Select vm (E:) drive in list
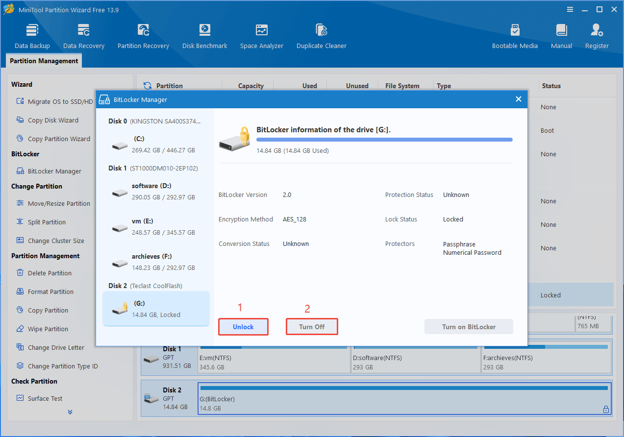This screenshot has width=624, height=437. (x=156, y=227)
